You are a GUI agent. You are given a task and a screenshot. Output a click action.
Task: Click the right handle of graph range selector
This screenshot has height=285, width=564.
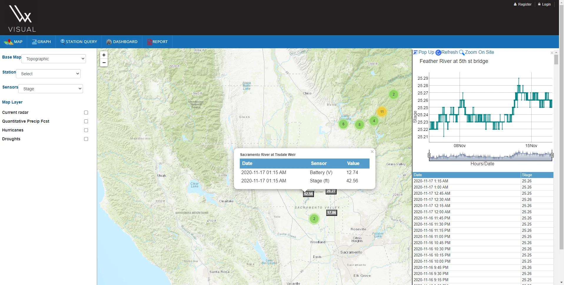click(x=552, y=155)
